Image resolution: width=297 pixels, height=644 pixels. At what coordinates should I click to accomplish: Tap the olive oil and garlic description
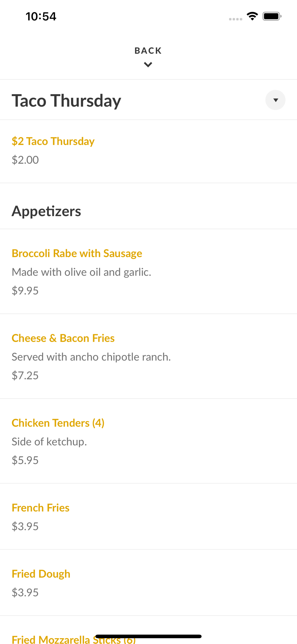[81, 272]
